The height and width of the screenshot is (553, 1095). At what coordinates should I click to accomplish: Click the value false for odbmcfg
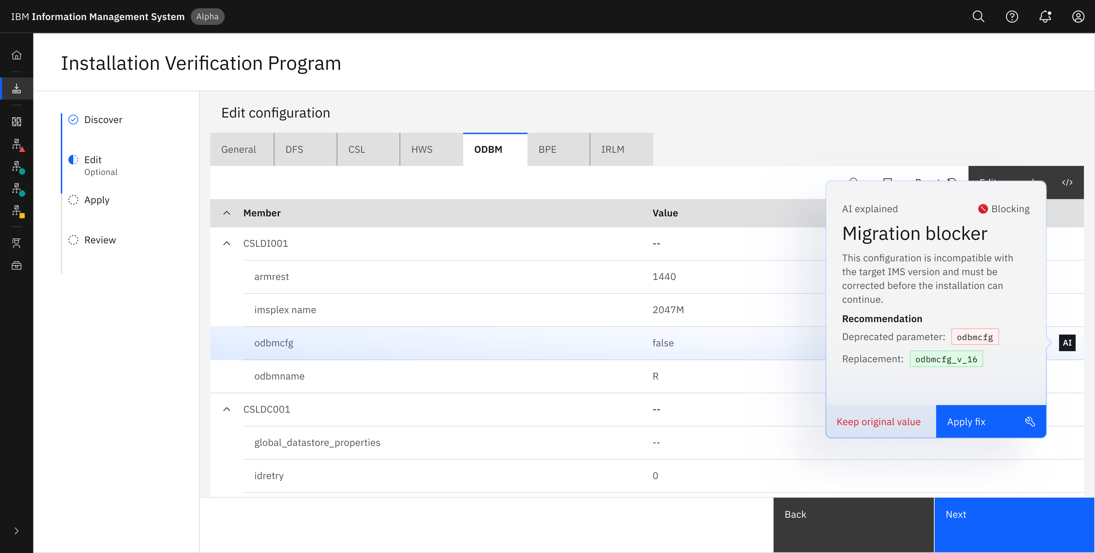coord(663,343)
